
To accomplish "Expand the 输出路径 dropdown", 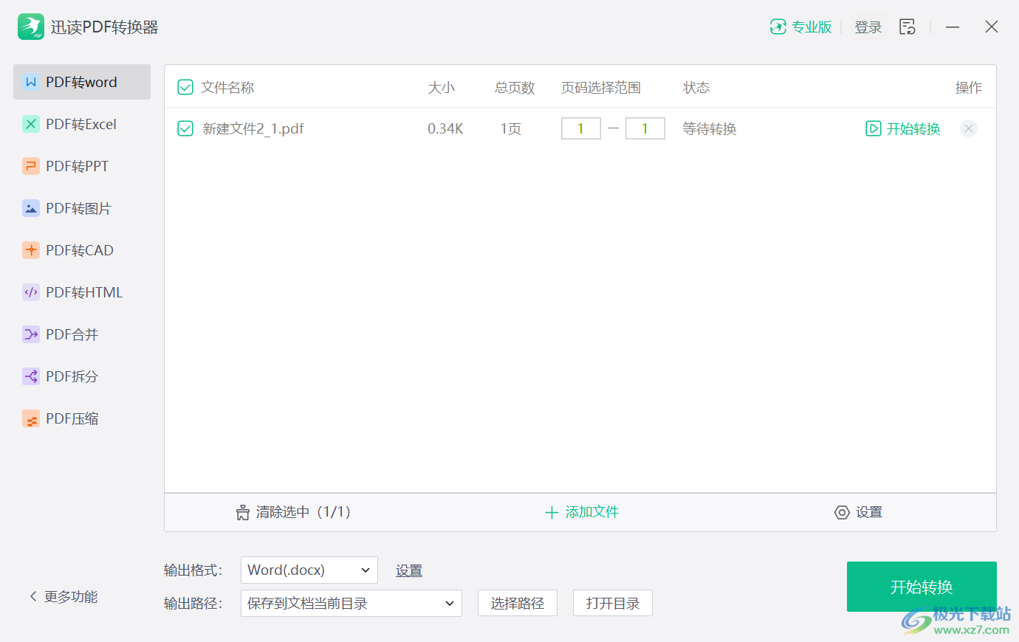I will click(351, 604).
